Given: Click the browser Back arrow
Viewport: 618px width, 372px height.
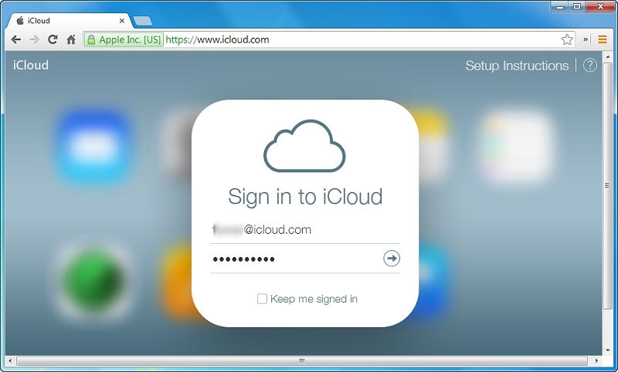Looking at the screenshot, I should pos(16,39).
